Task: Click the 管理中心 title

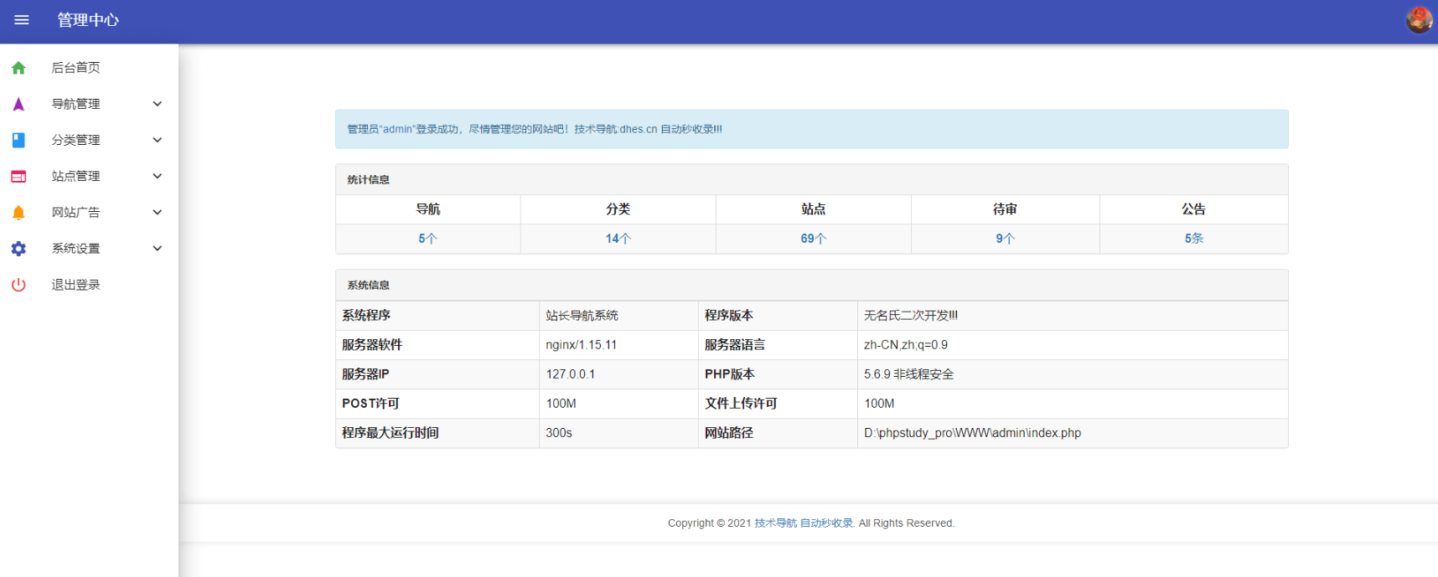Action: [x=88, y=20]
